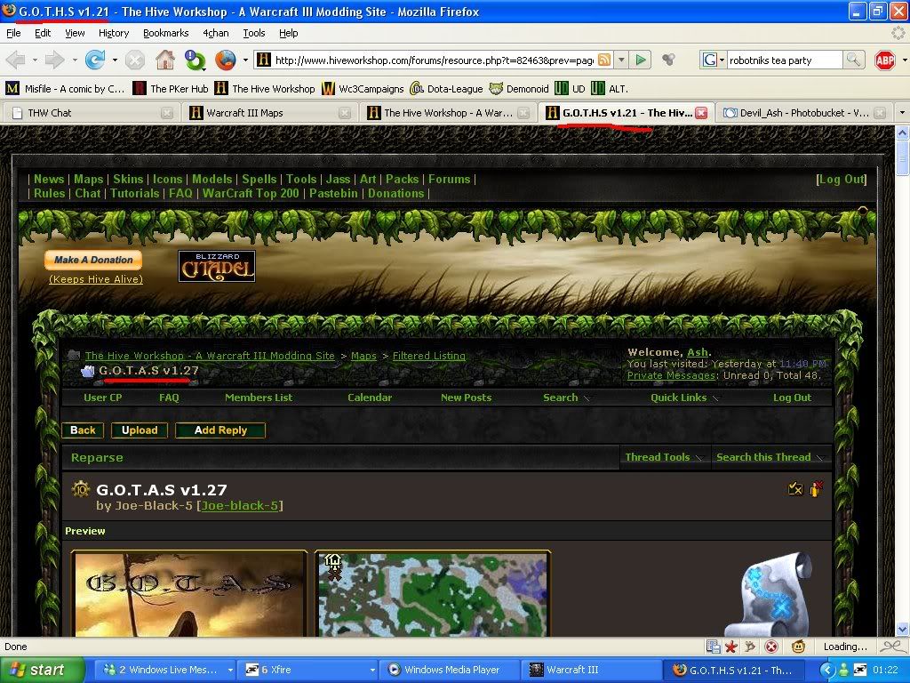Open the list-all-tabs dropdown arrow

click(902, 113)
